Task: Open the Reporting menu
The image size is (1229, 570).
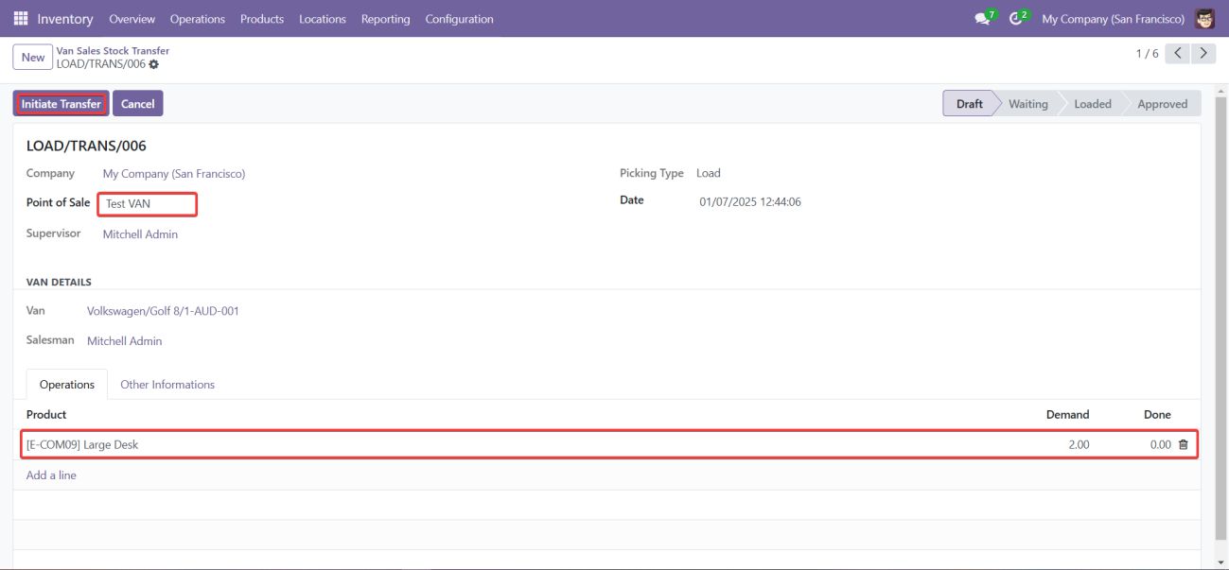Action: click(385, 19)
